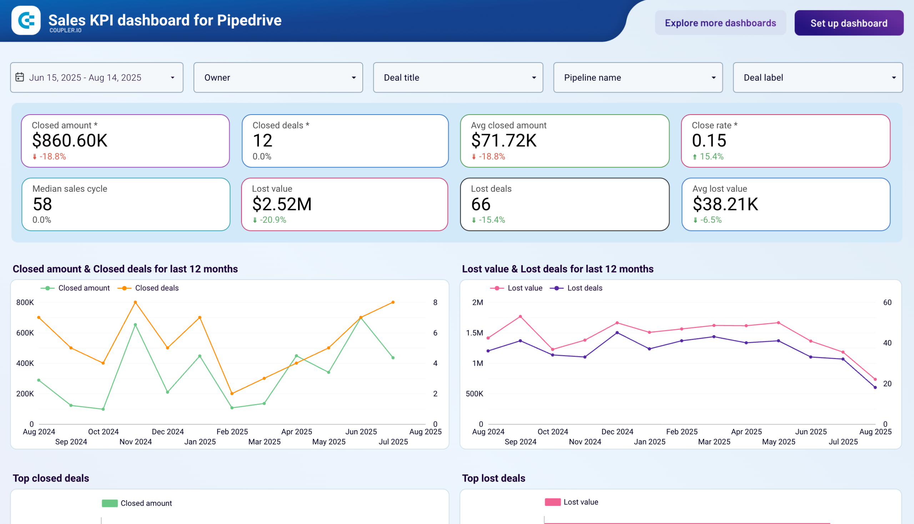
Task: Click the green arrow on Lost value card
Action: [256, 220]
